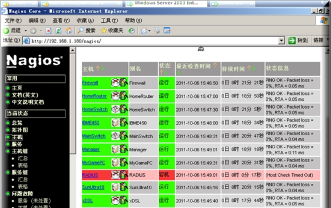Sort duration column ascending arrow

pos(249,68)
